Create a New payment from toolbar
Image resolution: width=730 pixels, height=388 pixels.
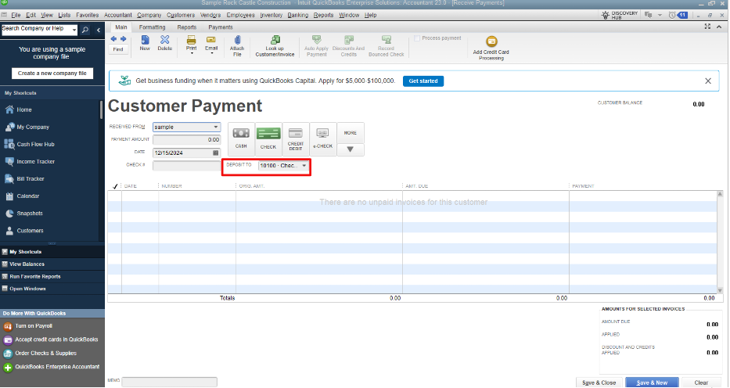point(145,43)
